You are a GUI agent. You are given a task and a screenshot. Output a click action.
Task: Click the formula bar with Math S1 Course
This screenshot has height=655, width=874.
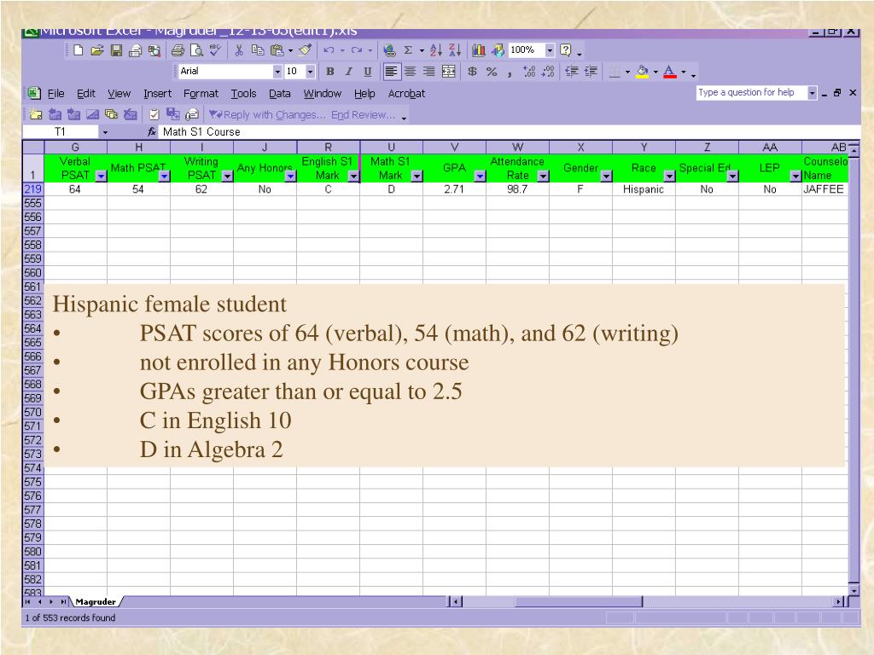click(x=509, y=132)
